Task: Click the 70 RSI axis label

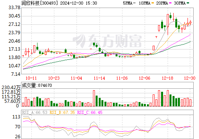Action: pos(18,127)
